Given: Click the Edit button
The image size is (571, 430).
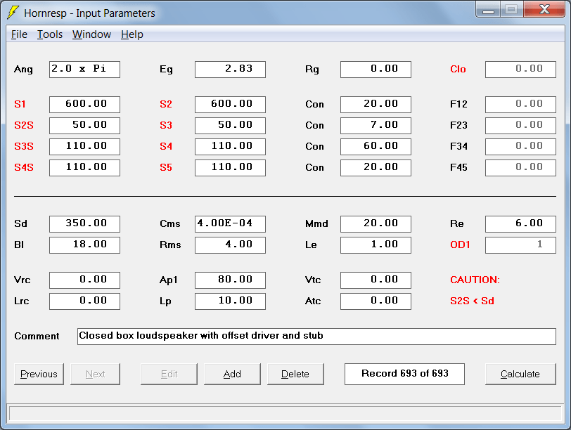Looking at the screenshot, I should click(x=169, y=374).
